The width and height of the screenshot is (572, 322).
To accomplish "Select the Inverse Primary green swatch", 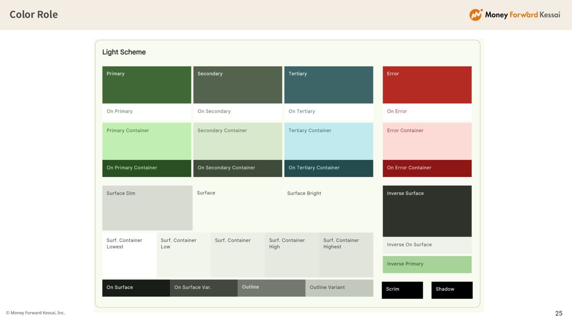I will (x=427, y=264).
